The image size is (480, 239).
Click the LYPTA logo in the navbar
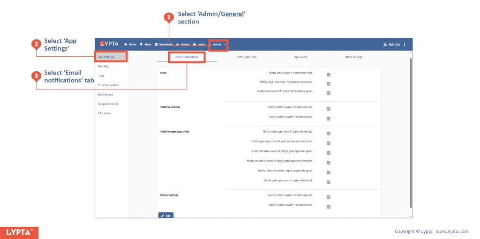coord(109,44)
